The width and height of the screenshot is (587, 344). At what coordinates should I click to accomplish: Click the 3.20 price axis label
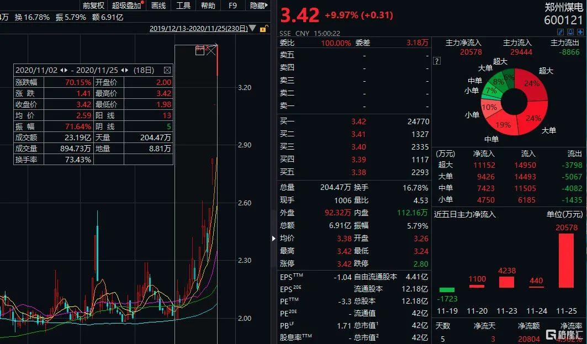[245, 88]
